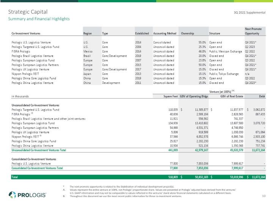Click the 10,504 square feet value
This screenshot has width=273, height=205.
pos(174,146)
